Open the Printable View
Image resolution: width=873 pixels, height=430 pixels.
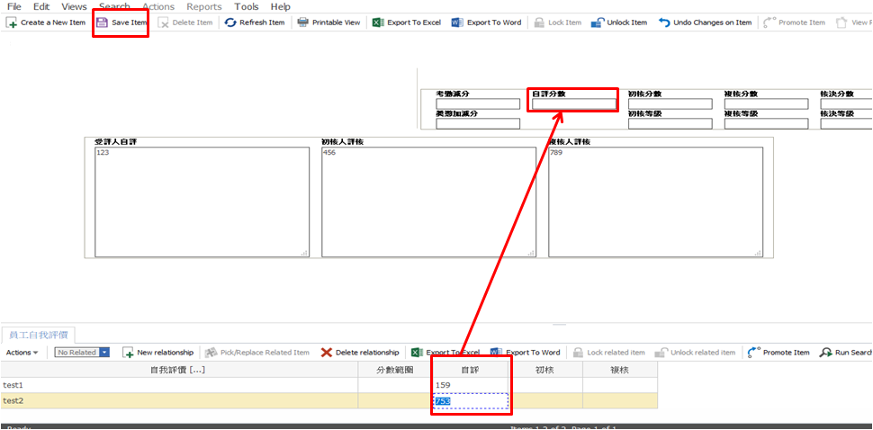pyautogui.click(x=328, y=22)
